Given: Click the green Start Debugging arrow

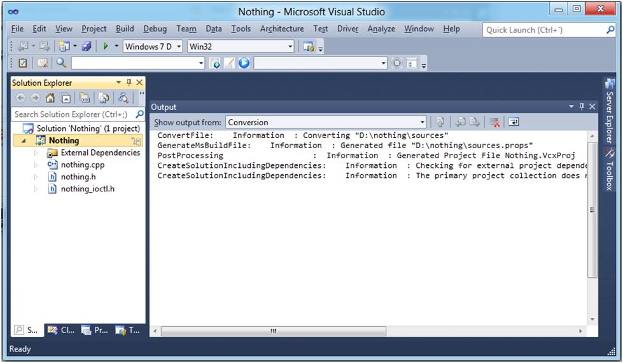Looking at the screenshot, I should click(x=106, y=46).
